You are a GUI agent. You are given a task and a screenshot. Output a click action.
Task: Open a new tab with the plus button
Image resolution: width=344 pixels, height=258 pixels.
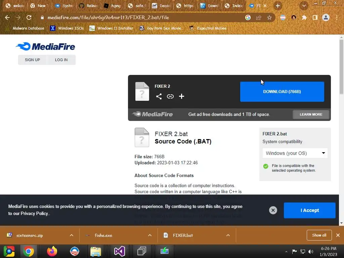pos(278,6)
